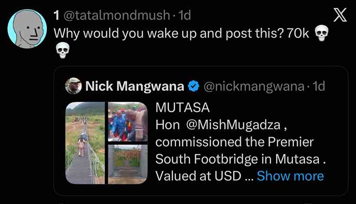Expand quoted post with Show more
Image resolution: width=356 pixels, height=204 pixels.
290,176
